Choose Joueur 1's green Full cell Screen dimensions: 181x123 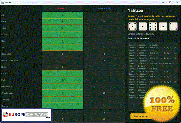point(63,80)
